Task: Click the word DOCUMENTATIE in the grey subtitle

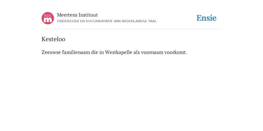Action: (99, 21)
